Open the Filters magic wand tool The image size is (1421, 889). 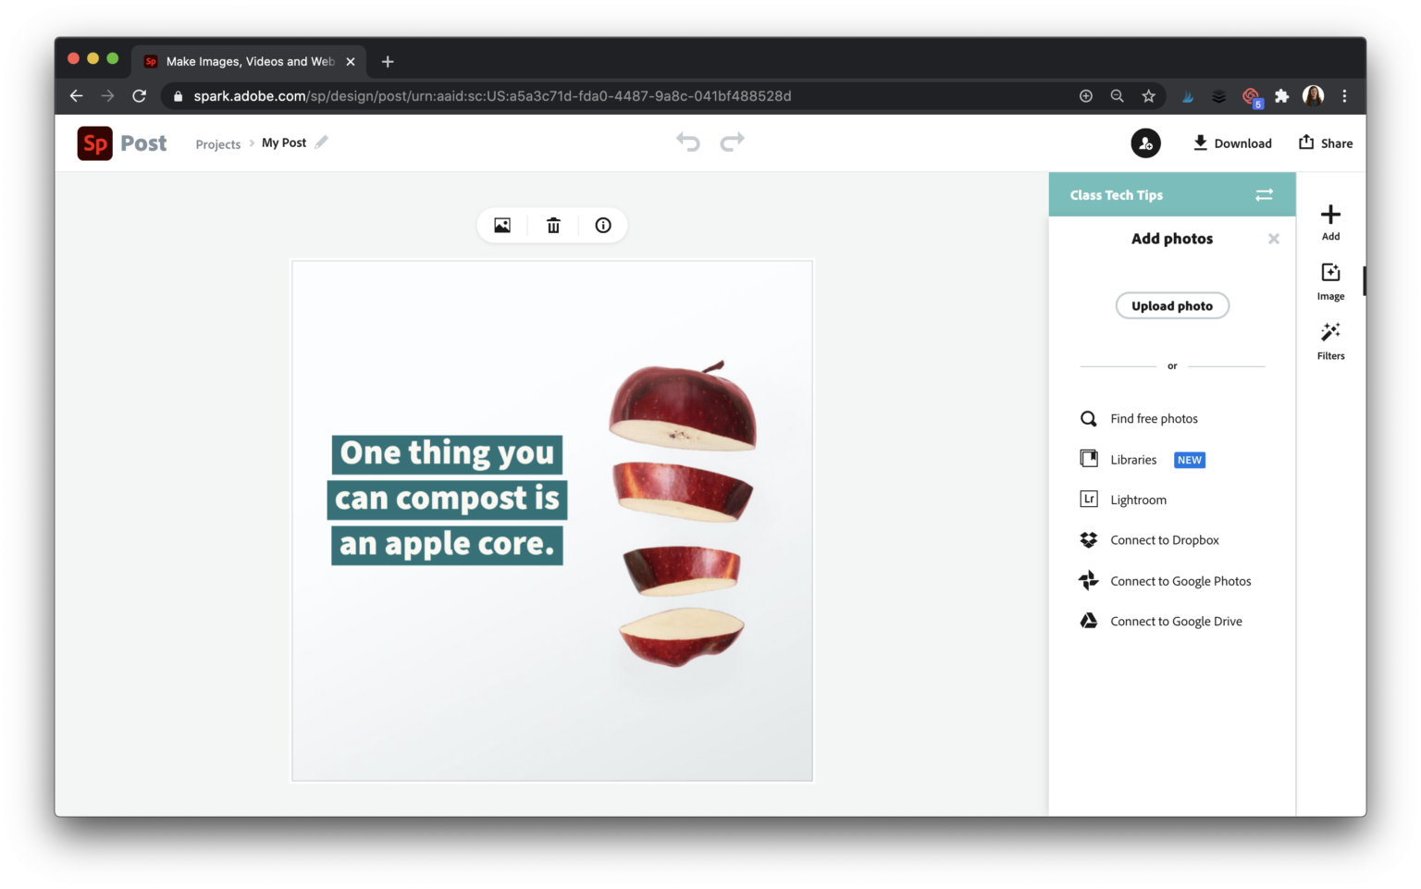tap(1330, 340)
